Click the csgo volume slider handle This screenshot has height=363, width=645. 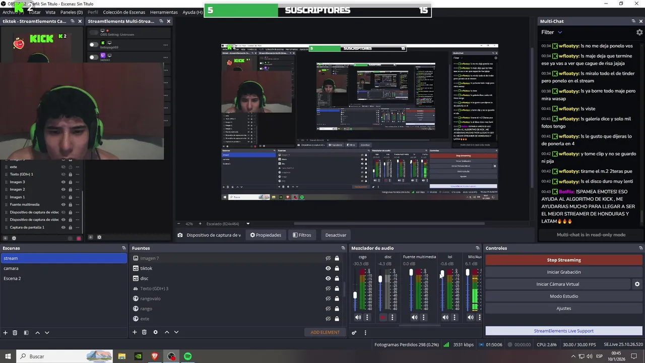tap(355, 295)
